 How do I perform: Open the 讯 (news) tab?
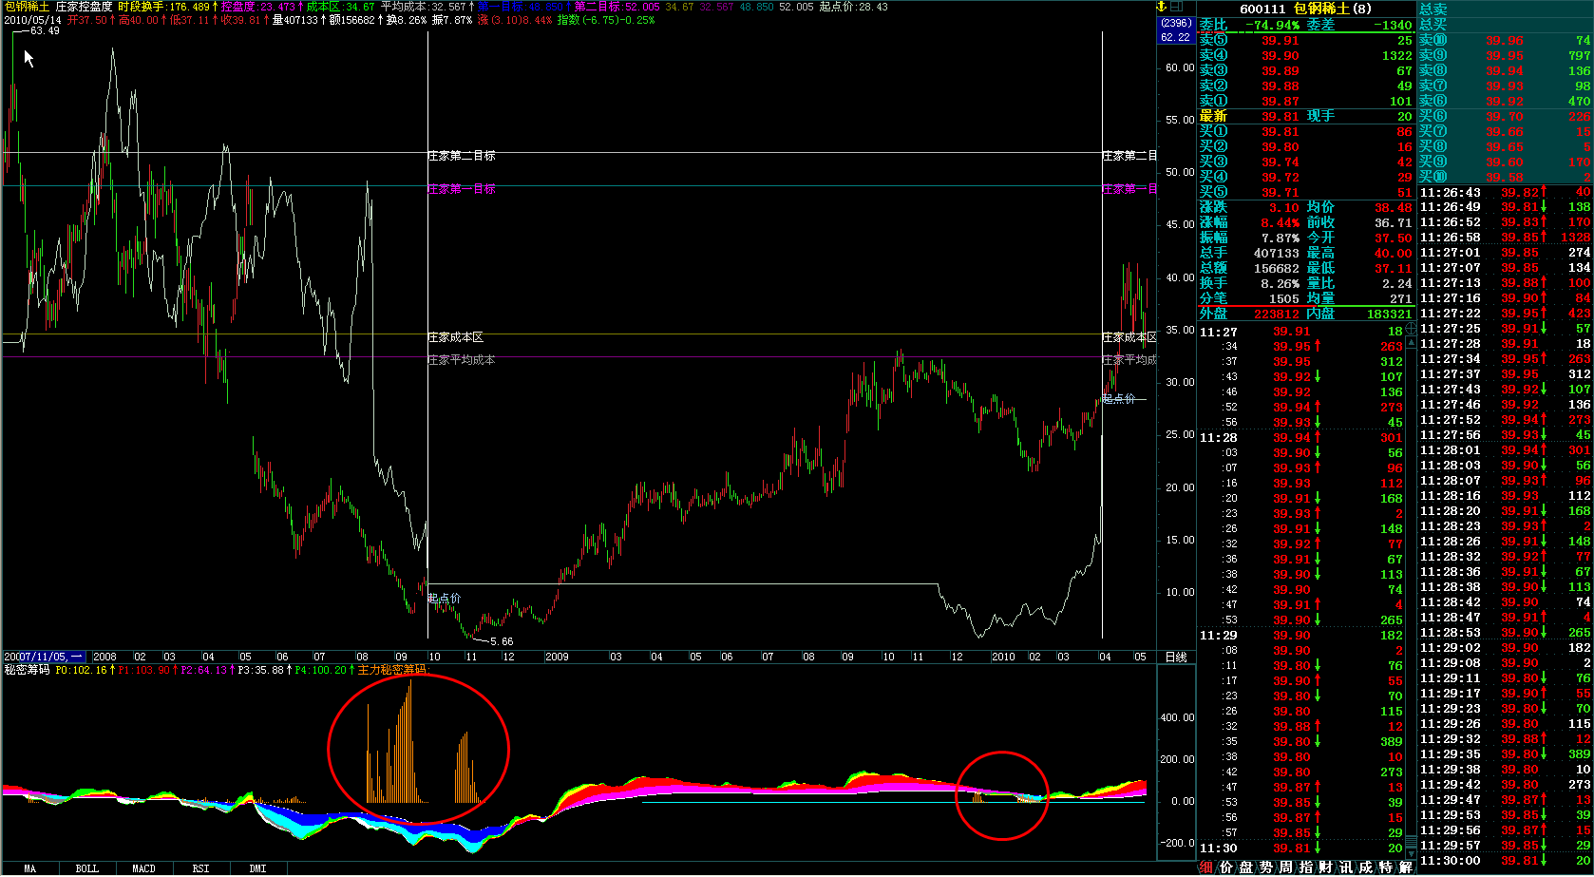(1345, 867)
